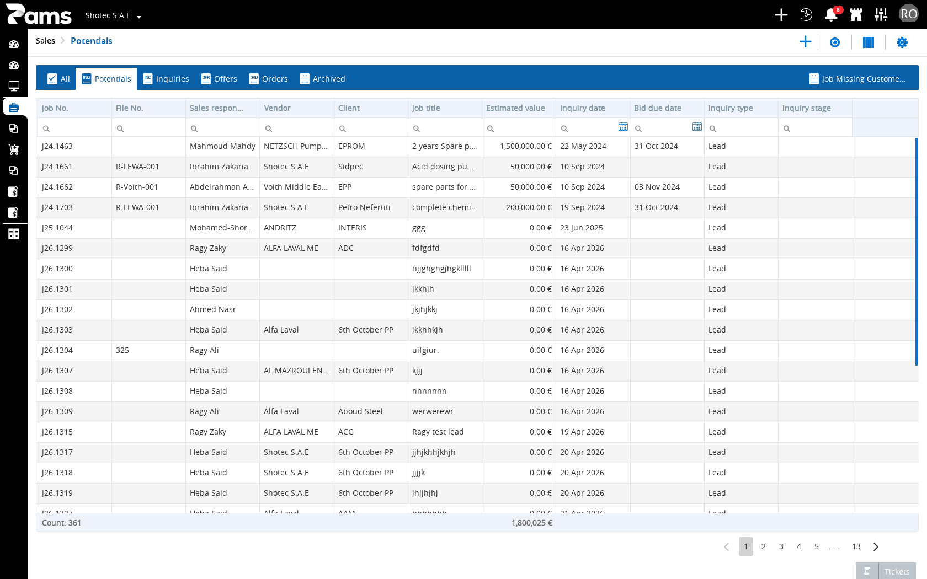Click the castle tower icon in top bar
The height and width of the screenshot is (579, 927).
tap(856, 15)
